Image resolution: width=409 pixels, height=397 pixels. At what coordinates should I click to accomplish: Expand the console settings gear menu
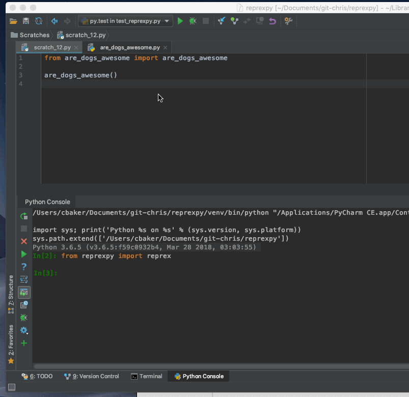click(24, 330)
